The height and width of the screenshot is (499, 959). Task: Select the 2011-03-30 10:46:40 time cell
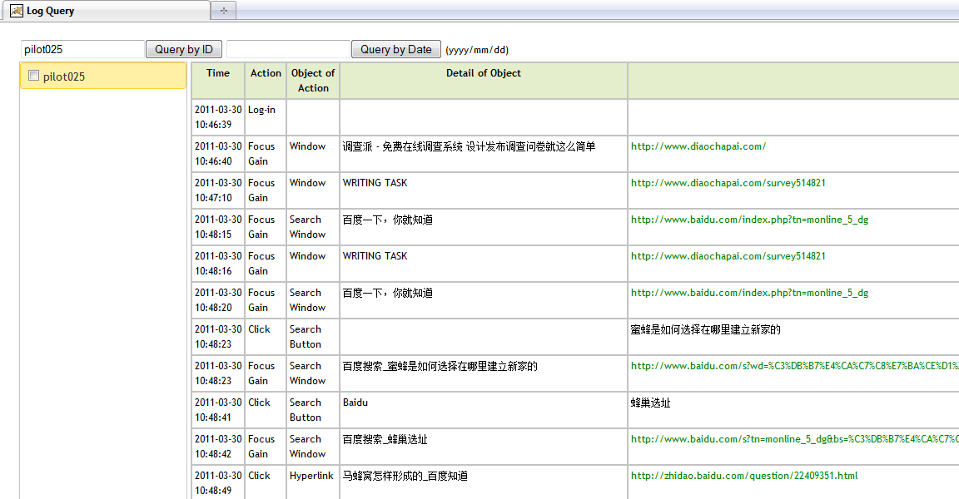(x=218, y=154)
